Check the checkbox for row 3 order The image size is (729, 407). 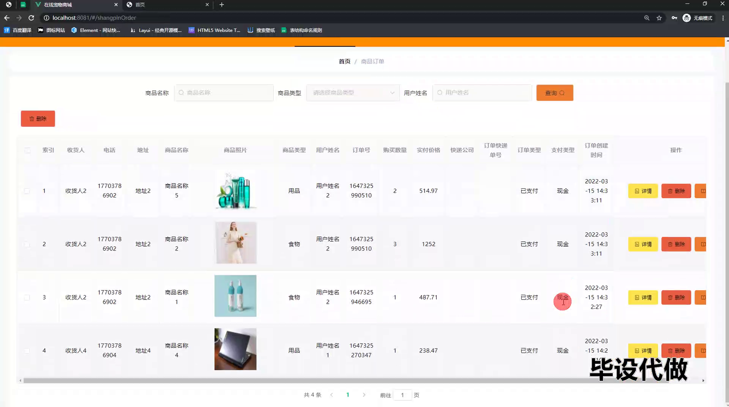(x=27, y=297)
